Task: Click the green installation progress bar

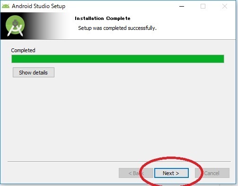Action: point(118,59)
